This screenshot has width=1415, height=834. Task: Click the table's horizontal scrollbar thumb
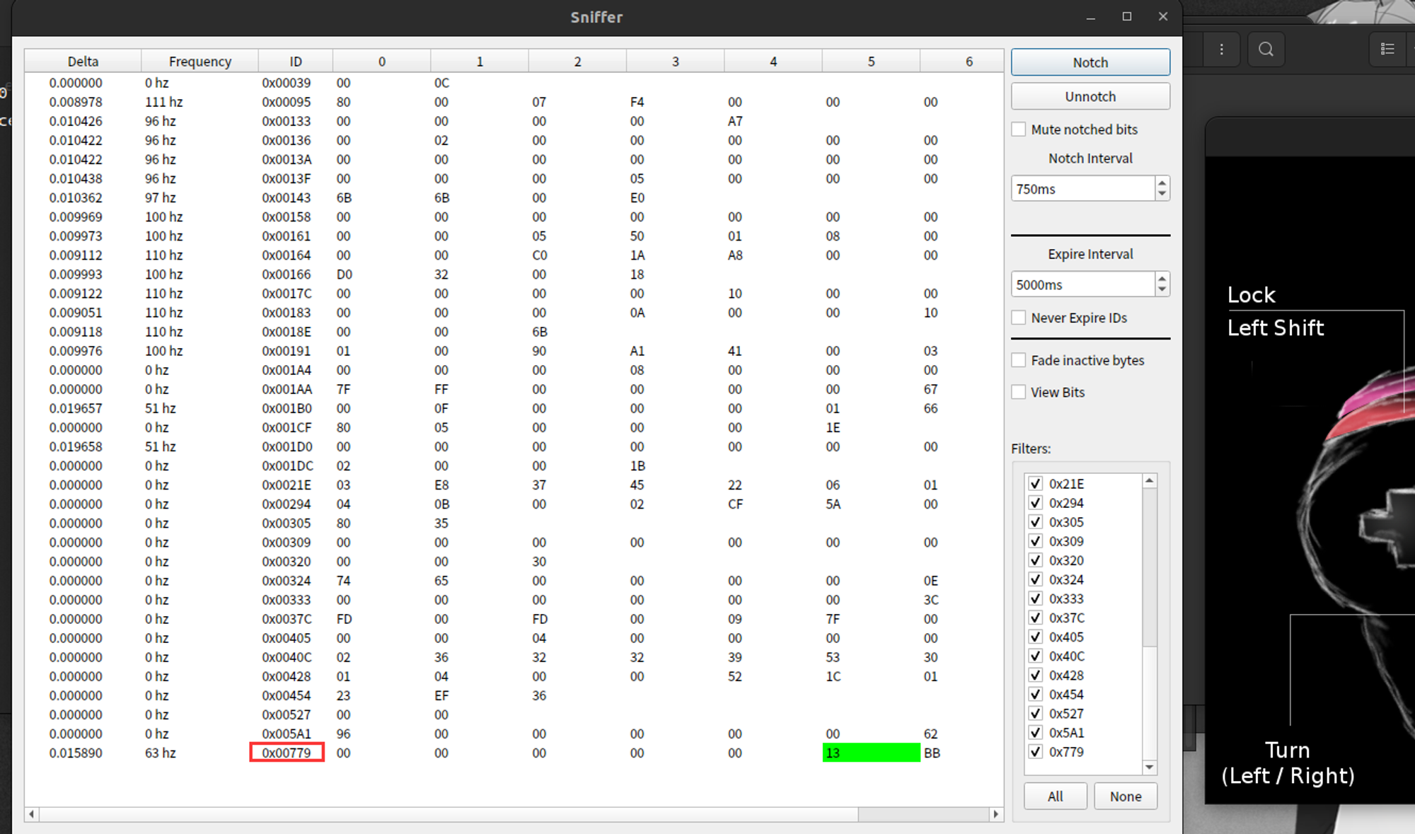(x=449, y=814)
